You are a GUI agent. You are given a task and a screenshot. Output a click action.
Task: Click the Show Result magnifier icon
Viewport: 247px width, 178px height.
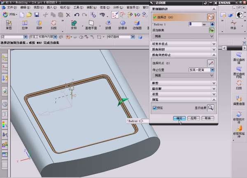tap(211, 108)
